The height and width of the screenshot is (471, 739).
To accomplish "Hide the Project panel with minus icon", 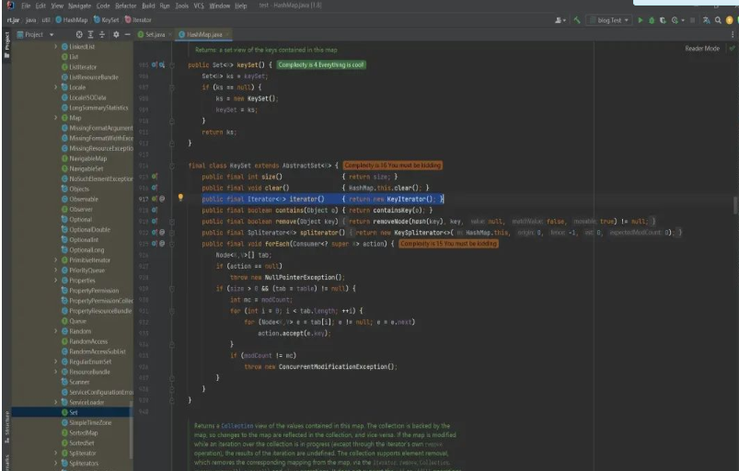I will [x=127, y=34].
